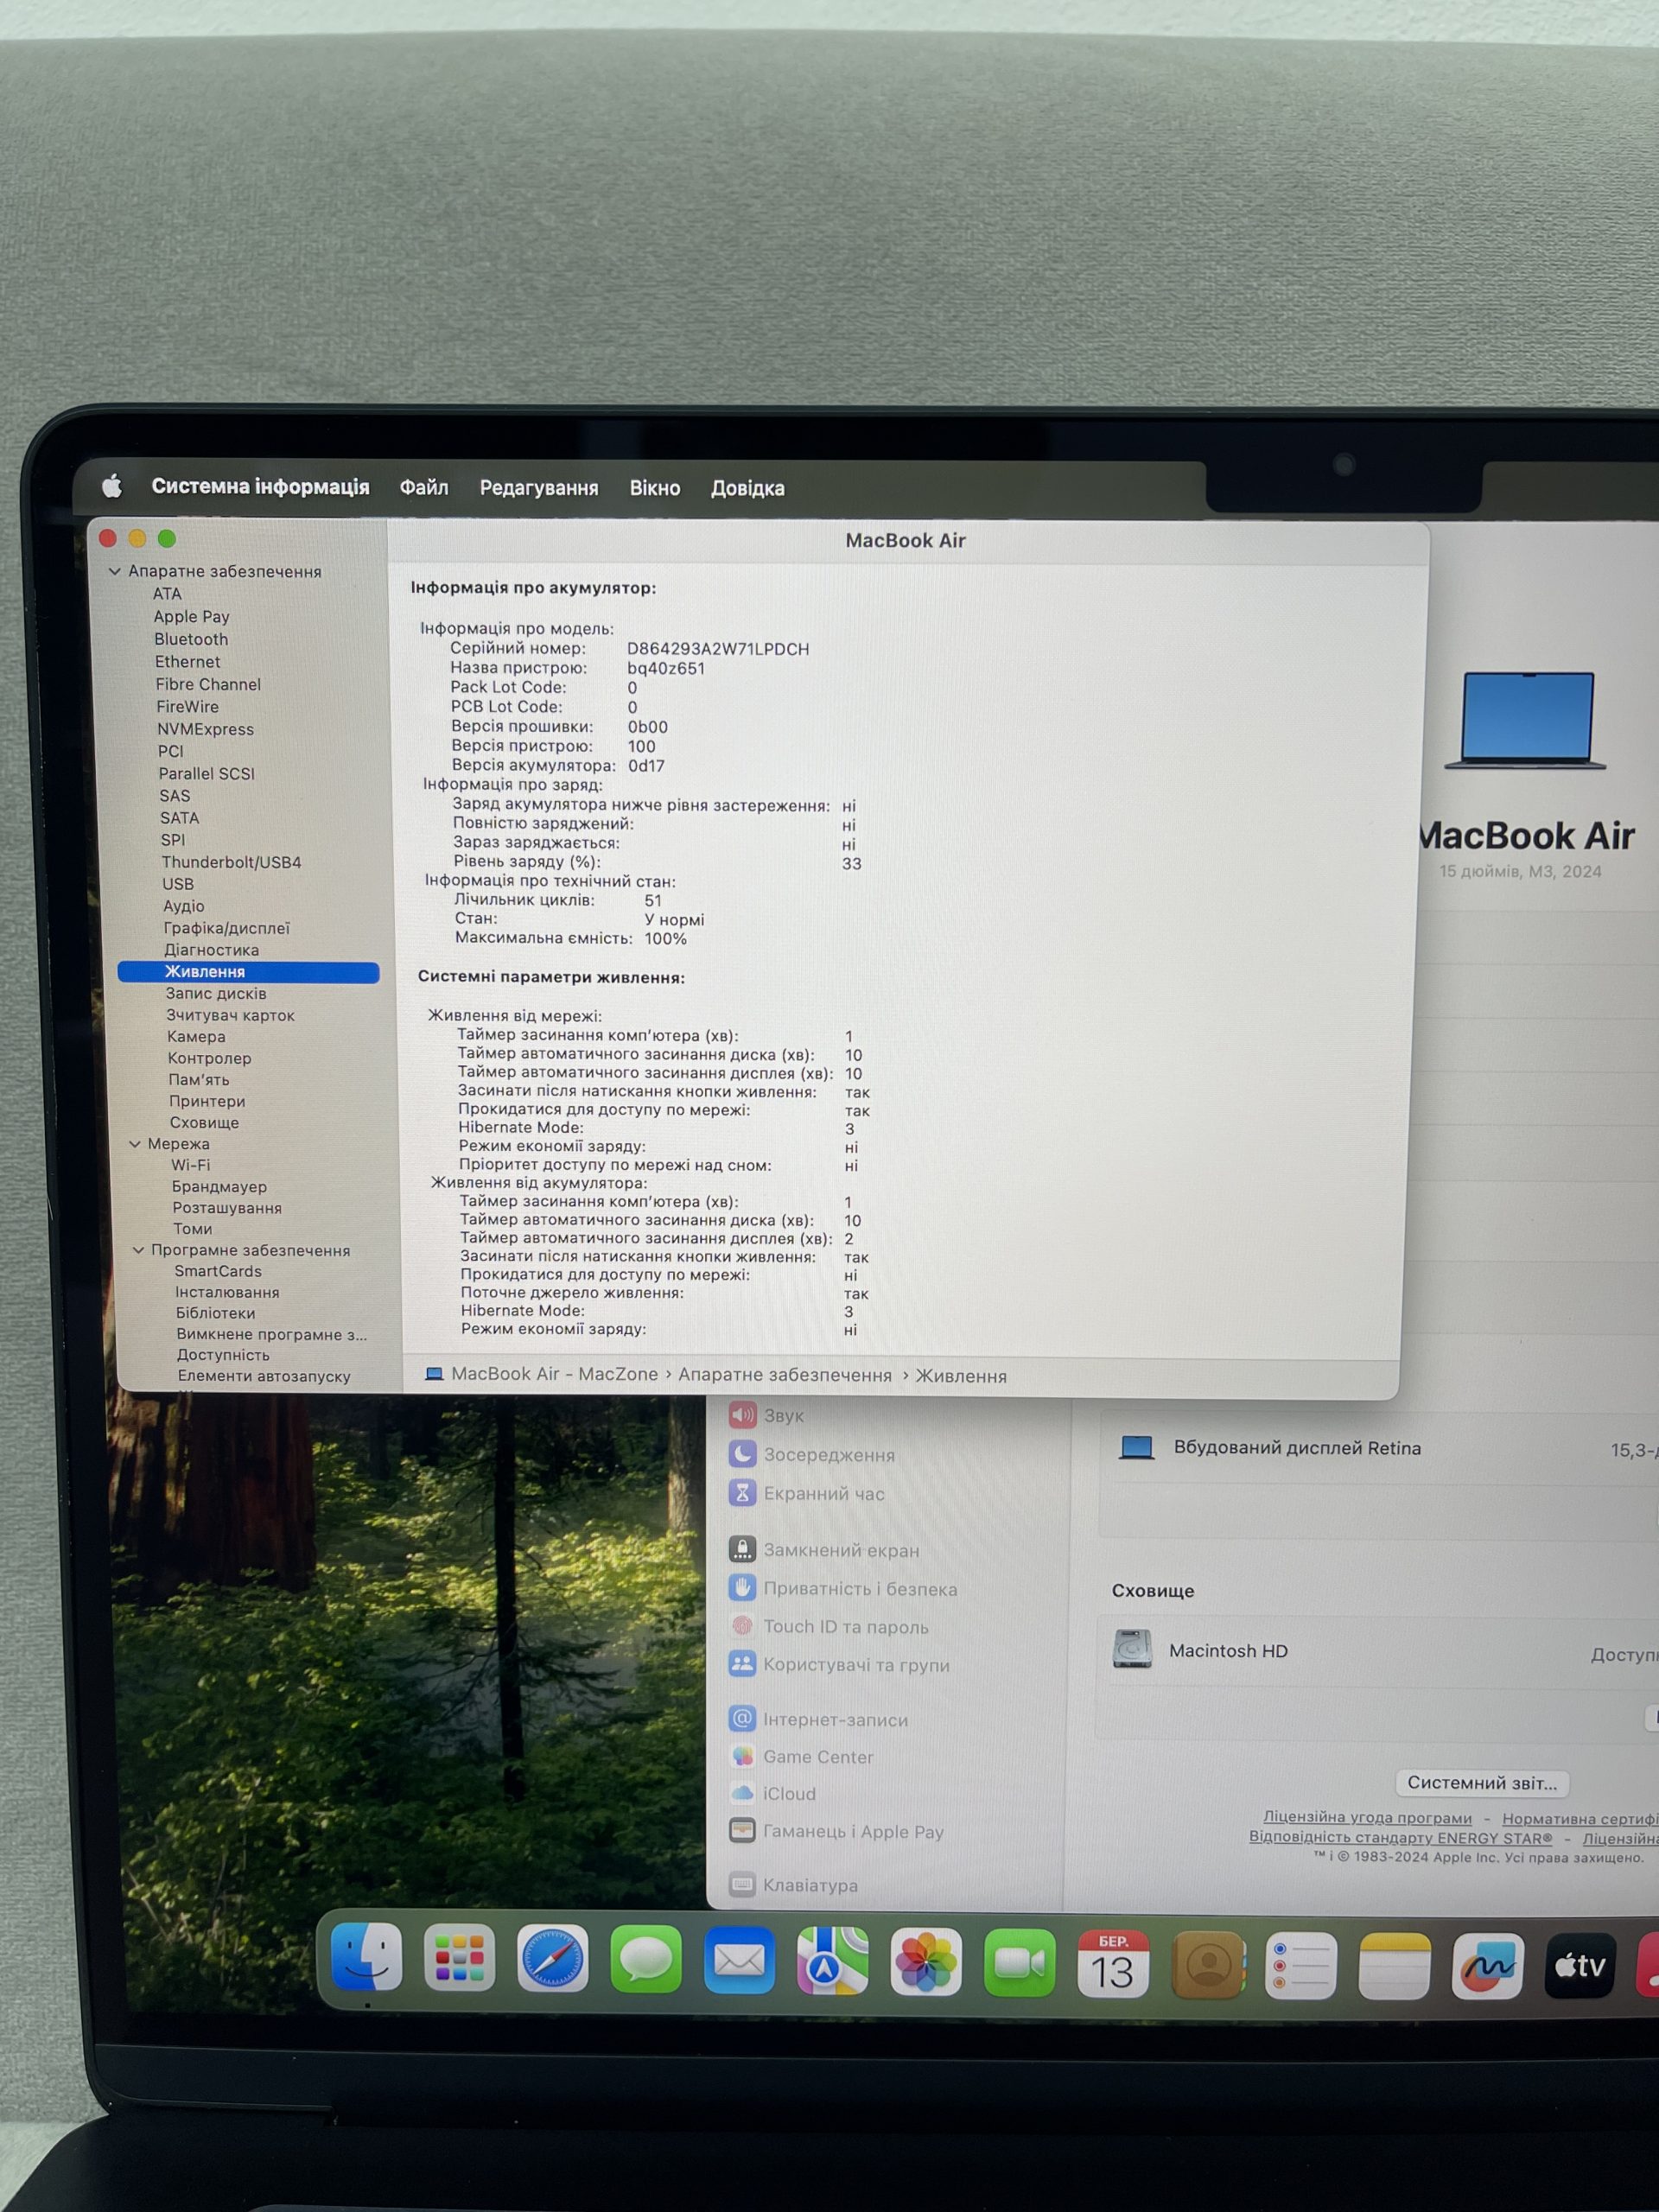
Task: Open the Довідка menu
Action: coord(748,489)
